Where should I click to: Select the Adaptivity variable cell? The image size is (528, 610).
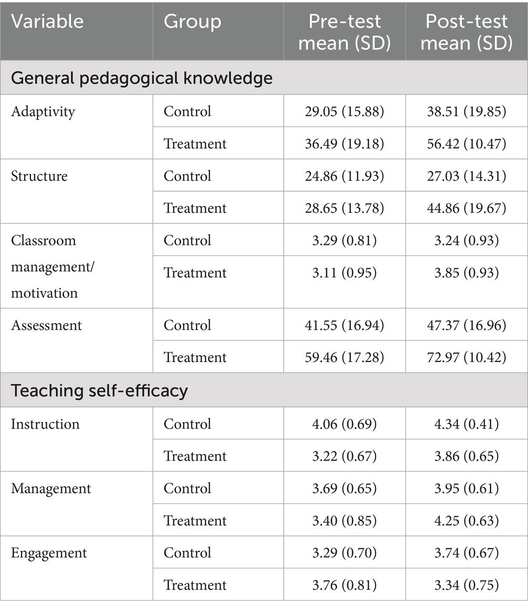tap(43, 111)
